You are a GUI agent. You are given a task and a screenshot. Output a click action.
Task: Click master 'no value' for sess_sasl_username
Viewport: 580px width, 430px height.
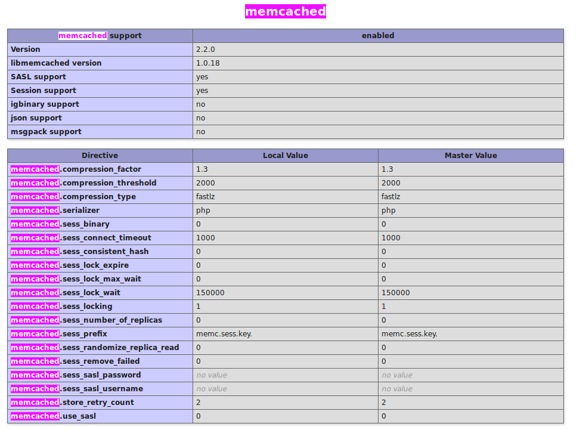[397, 389]
